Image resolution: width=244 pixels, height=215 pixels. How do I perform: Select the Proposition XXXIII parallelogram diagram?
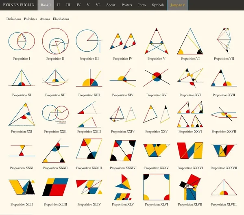click(x=89, y=149)
